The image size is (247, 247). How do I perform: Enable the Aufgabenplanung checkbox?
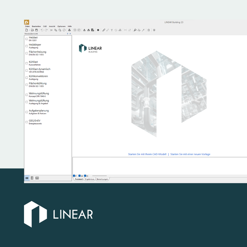pyautogui.click(x=27, y=112)
